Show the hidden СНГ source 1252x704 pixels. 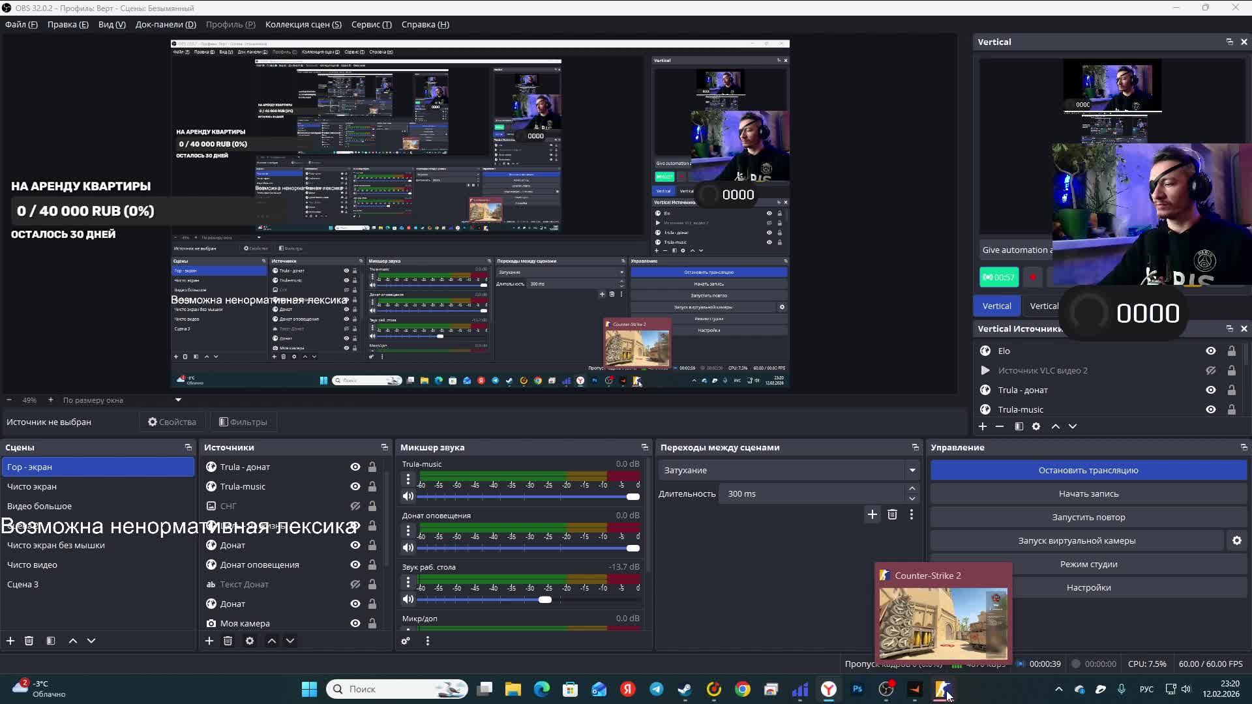355,506
